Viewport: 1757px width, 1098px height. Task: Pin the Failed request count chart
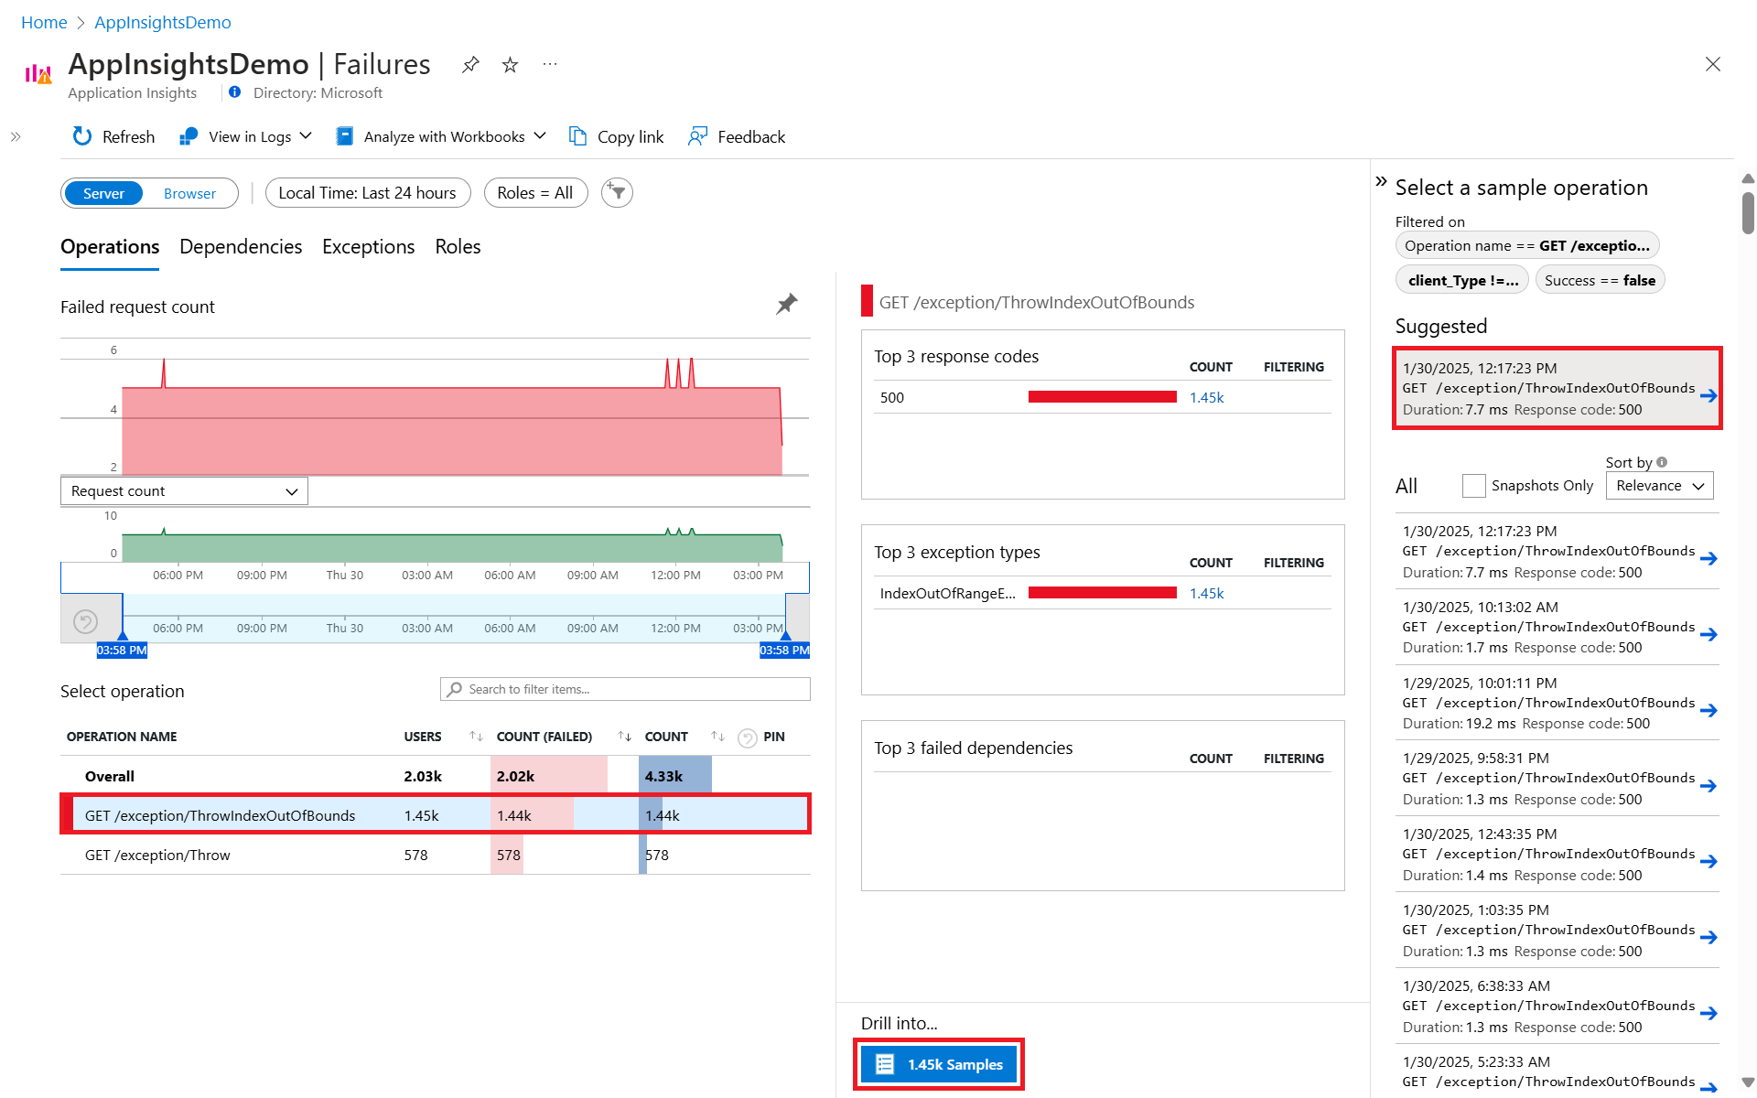[x=786, y=305]
